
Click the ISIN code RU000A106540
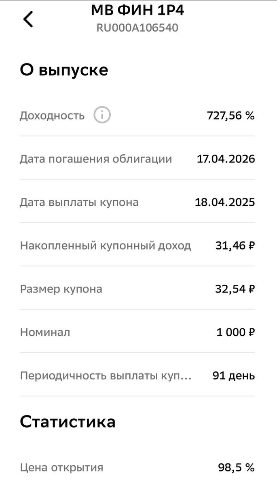click(138, 28)
